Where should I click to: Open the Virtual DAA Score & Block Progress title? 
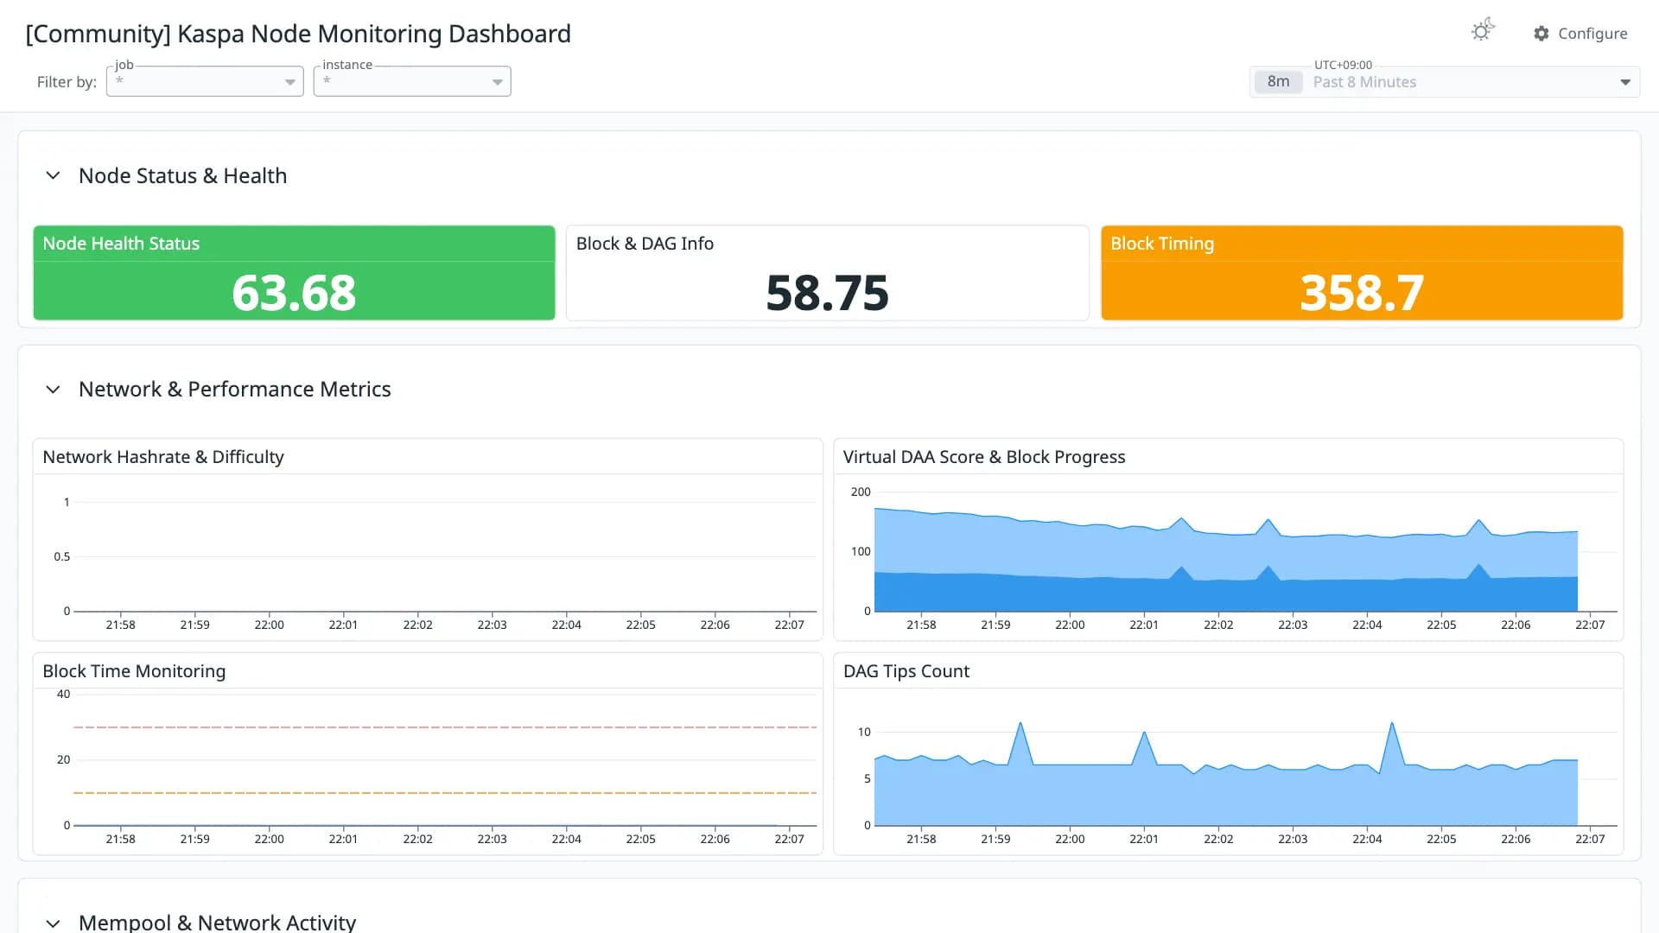984,457
